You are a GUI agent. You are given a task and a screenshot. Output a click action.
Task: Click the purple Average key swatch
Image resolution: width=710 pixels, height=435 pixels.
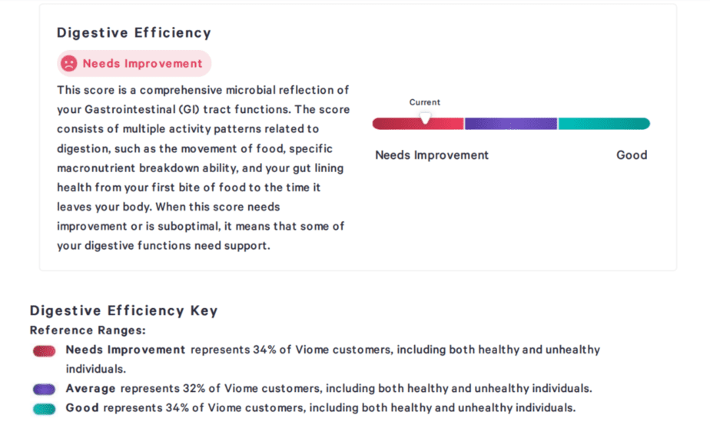pyautogui.click(x=44, y=389)
